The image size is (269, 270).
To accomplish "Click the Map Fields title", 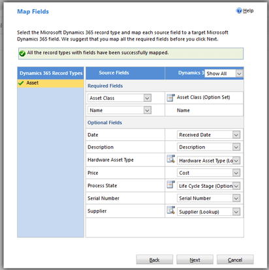I will [x=33, y=12].
